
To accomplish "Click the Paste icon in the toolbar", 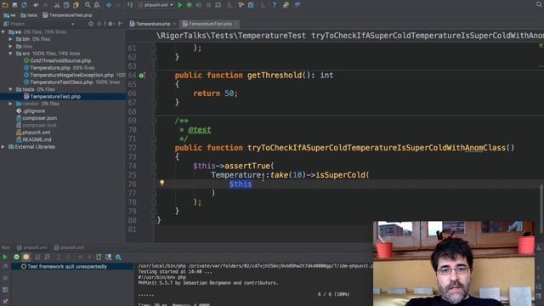I will point(76,5).
